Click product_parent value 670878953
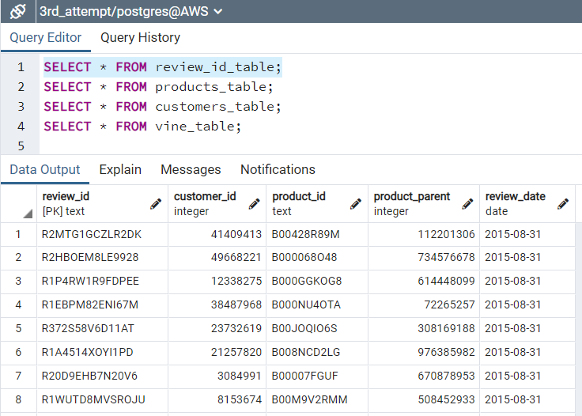Image resolution: width=582 pixels, height=416 pixels. coord(424,376)
